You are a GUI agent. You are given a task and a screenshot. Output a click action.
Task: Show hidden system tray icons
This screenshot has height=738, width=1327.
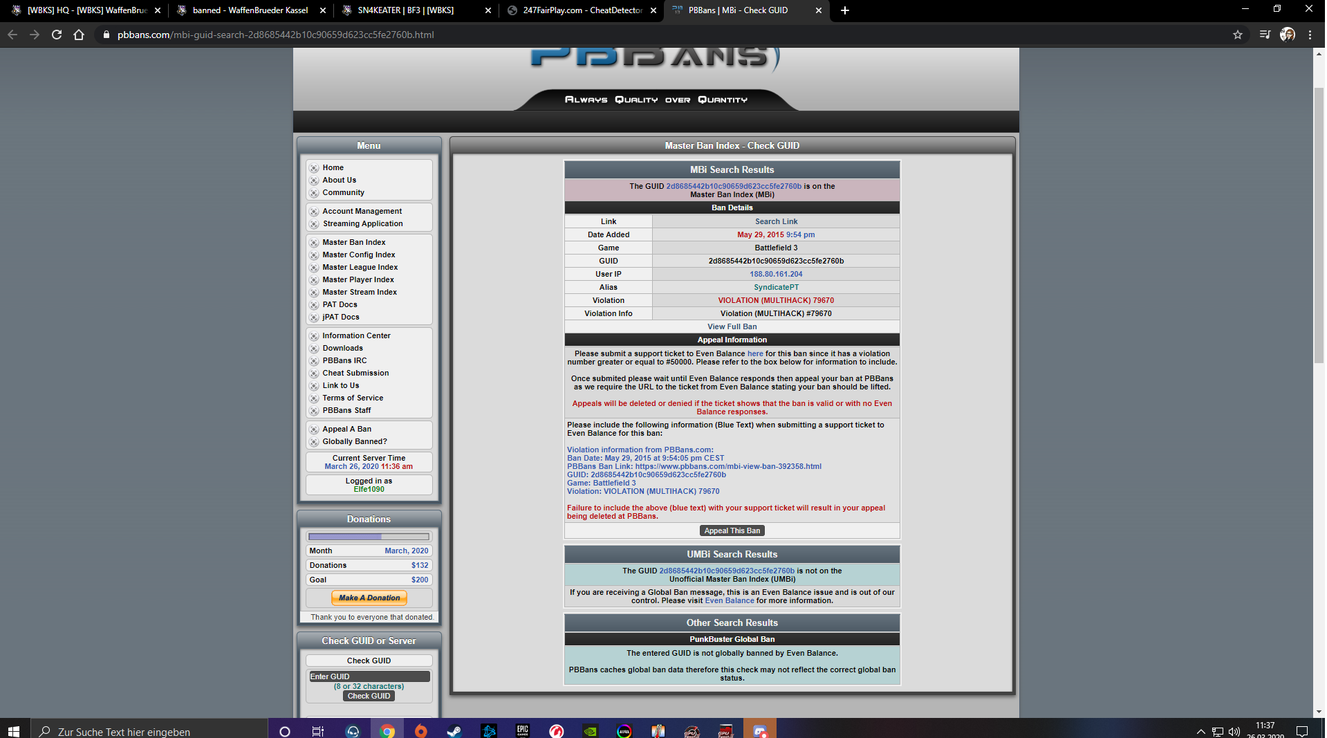(1201, 731)
